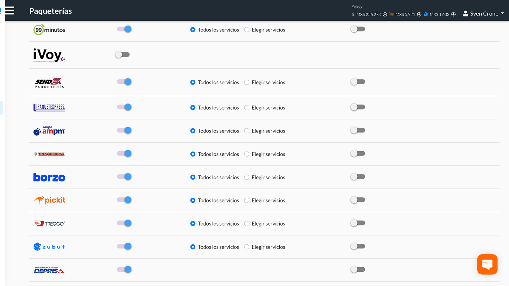This screenshot has width=509, height=286.
Task: Select Elegir servicios for Tresguerras
Action: tap(247, 154)
